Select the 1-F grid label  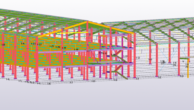click(138, 79)
